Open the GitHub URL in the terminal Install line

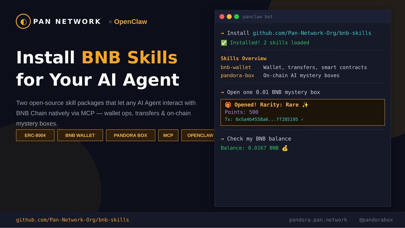click(x=312, y=33)
